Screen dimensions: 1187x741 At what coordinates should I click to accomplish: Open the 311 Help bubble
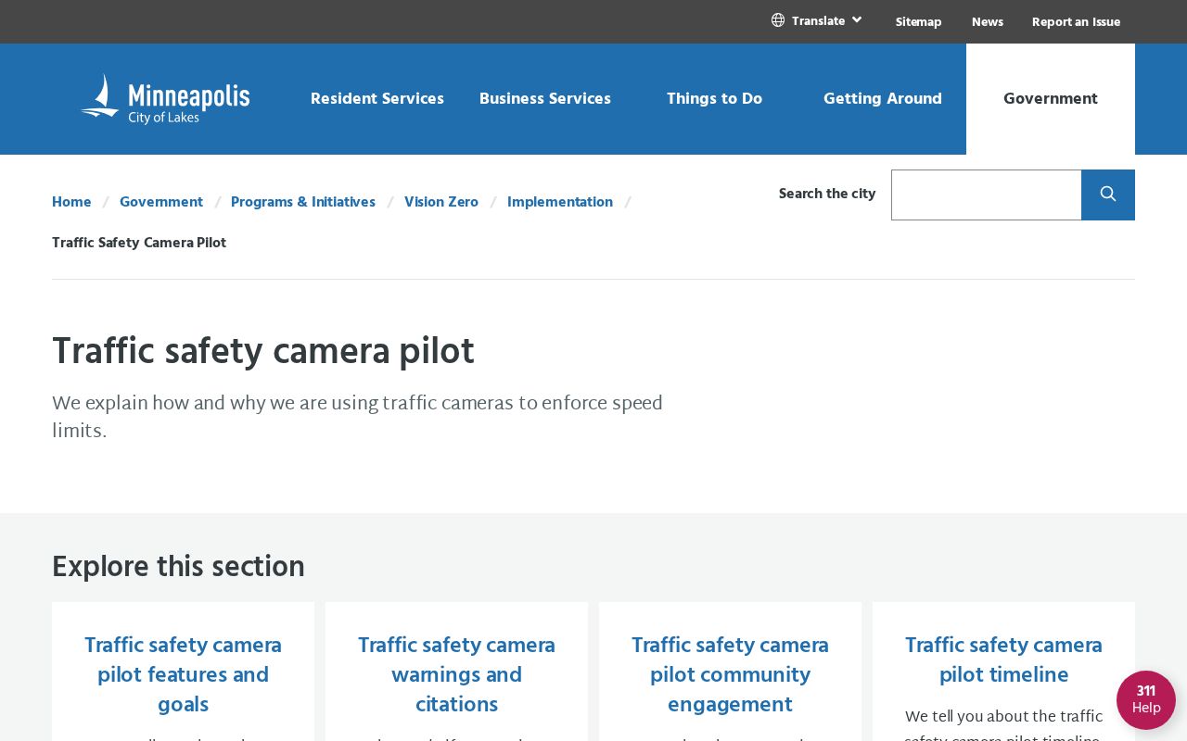coord(1146,700)
